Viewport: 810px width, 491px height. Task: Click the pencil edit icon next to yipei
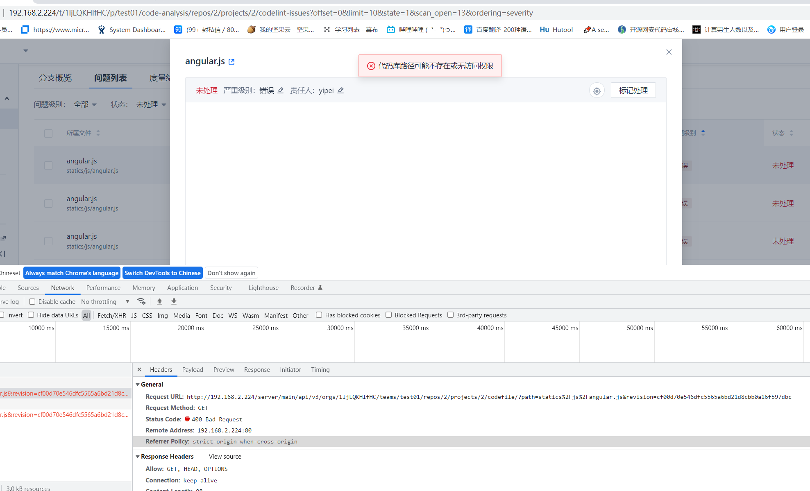[341, 90]
